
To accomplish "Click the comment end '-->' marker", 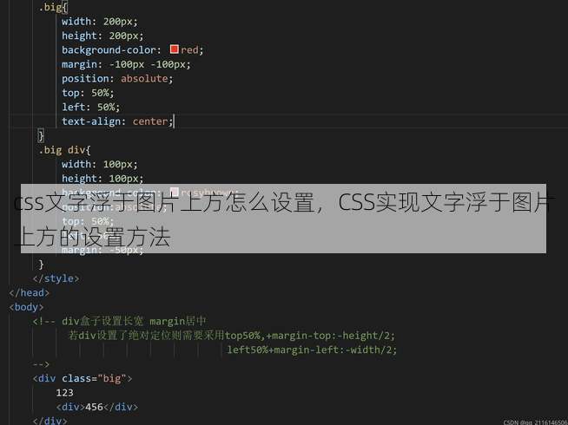I will coord(41,364).
